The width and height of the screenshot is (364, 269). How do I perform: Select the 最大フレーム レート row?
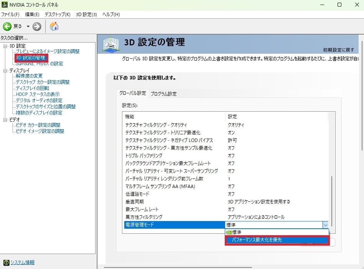[x=226, y=209]
